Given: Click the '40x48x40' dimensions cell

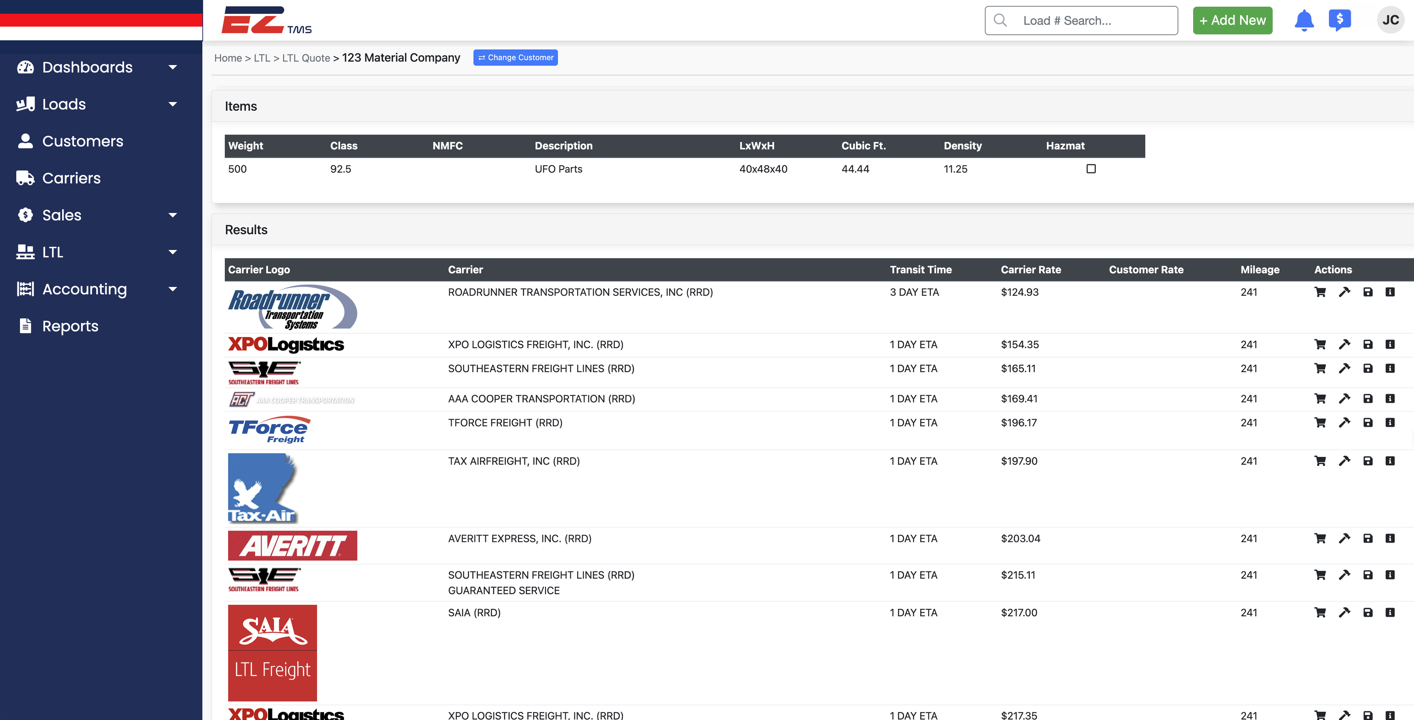Looking at the screenshot, I should 763,169.
